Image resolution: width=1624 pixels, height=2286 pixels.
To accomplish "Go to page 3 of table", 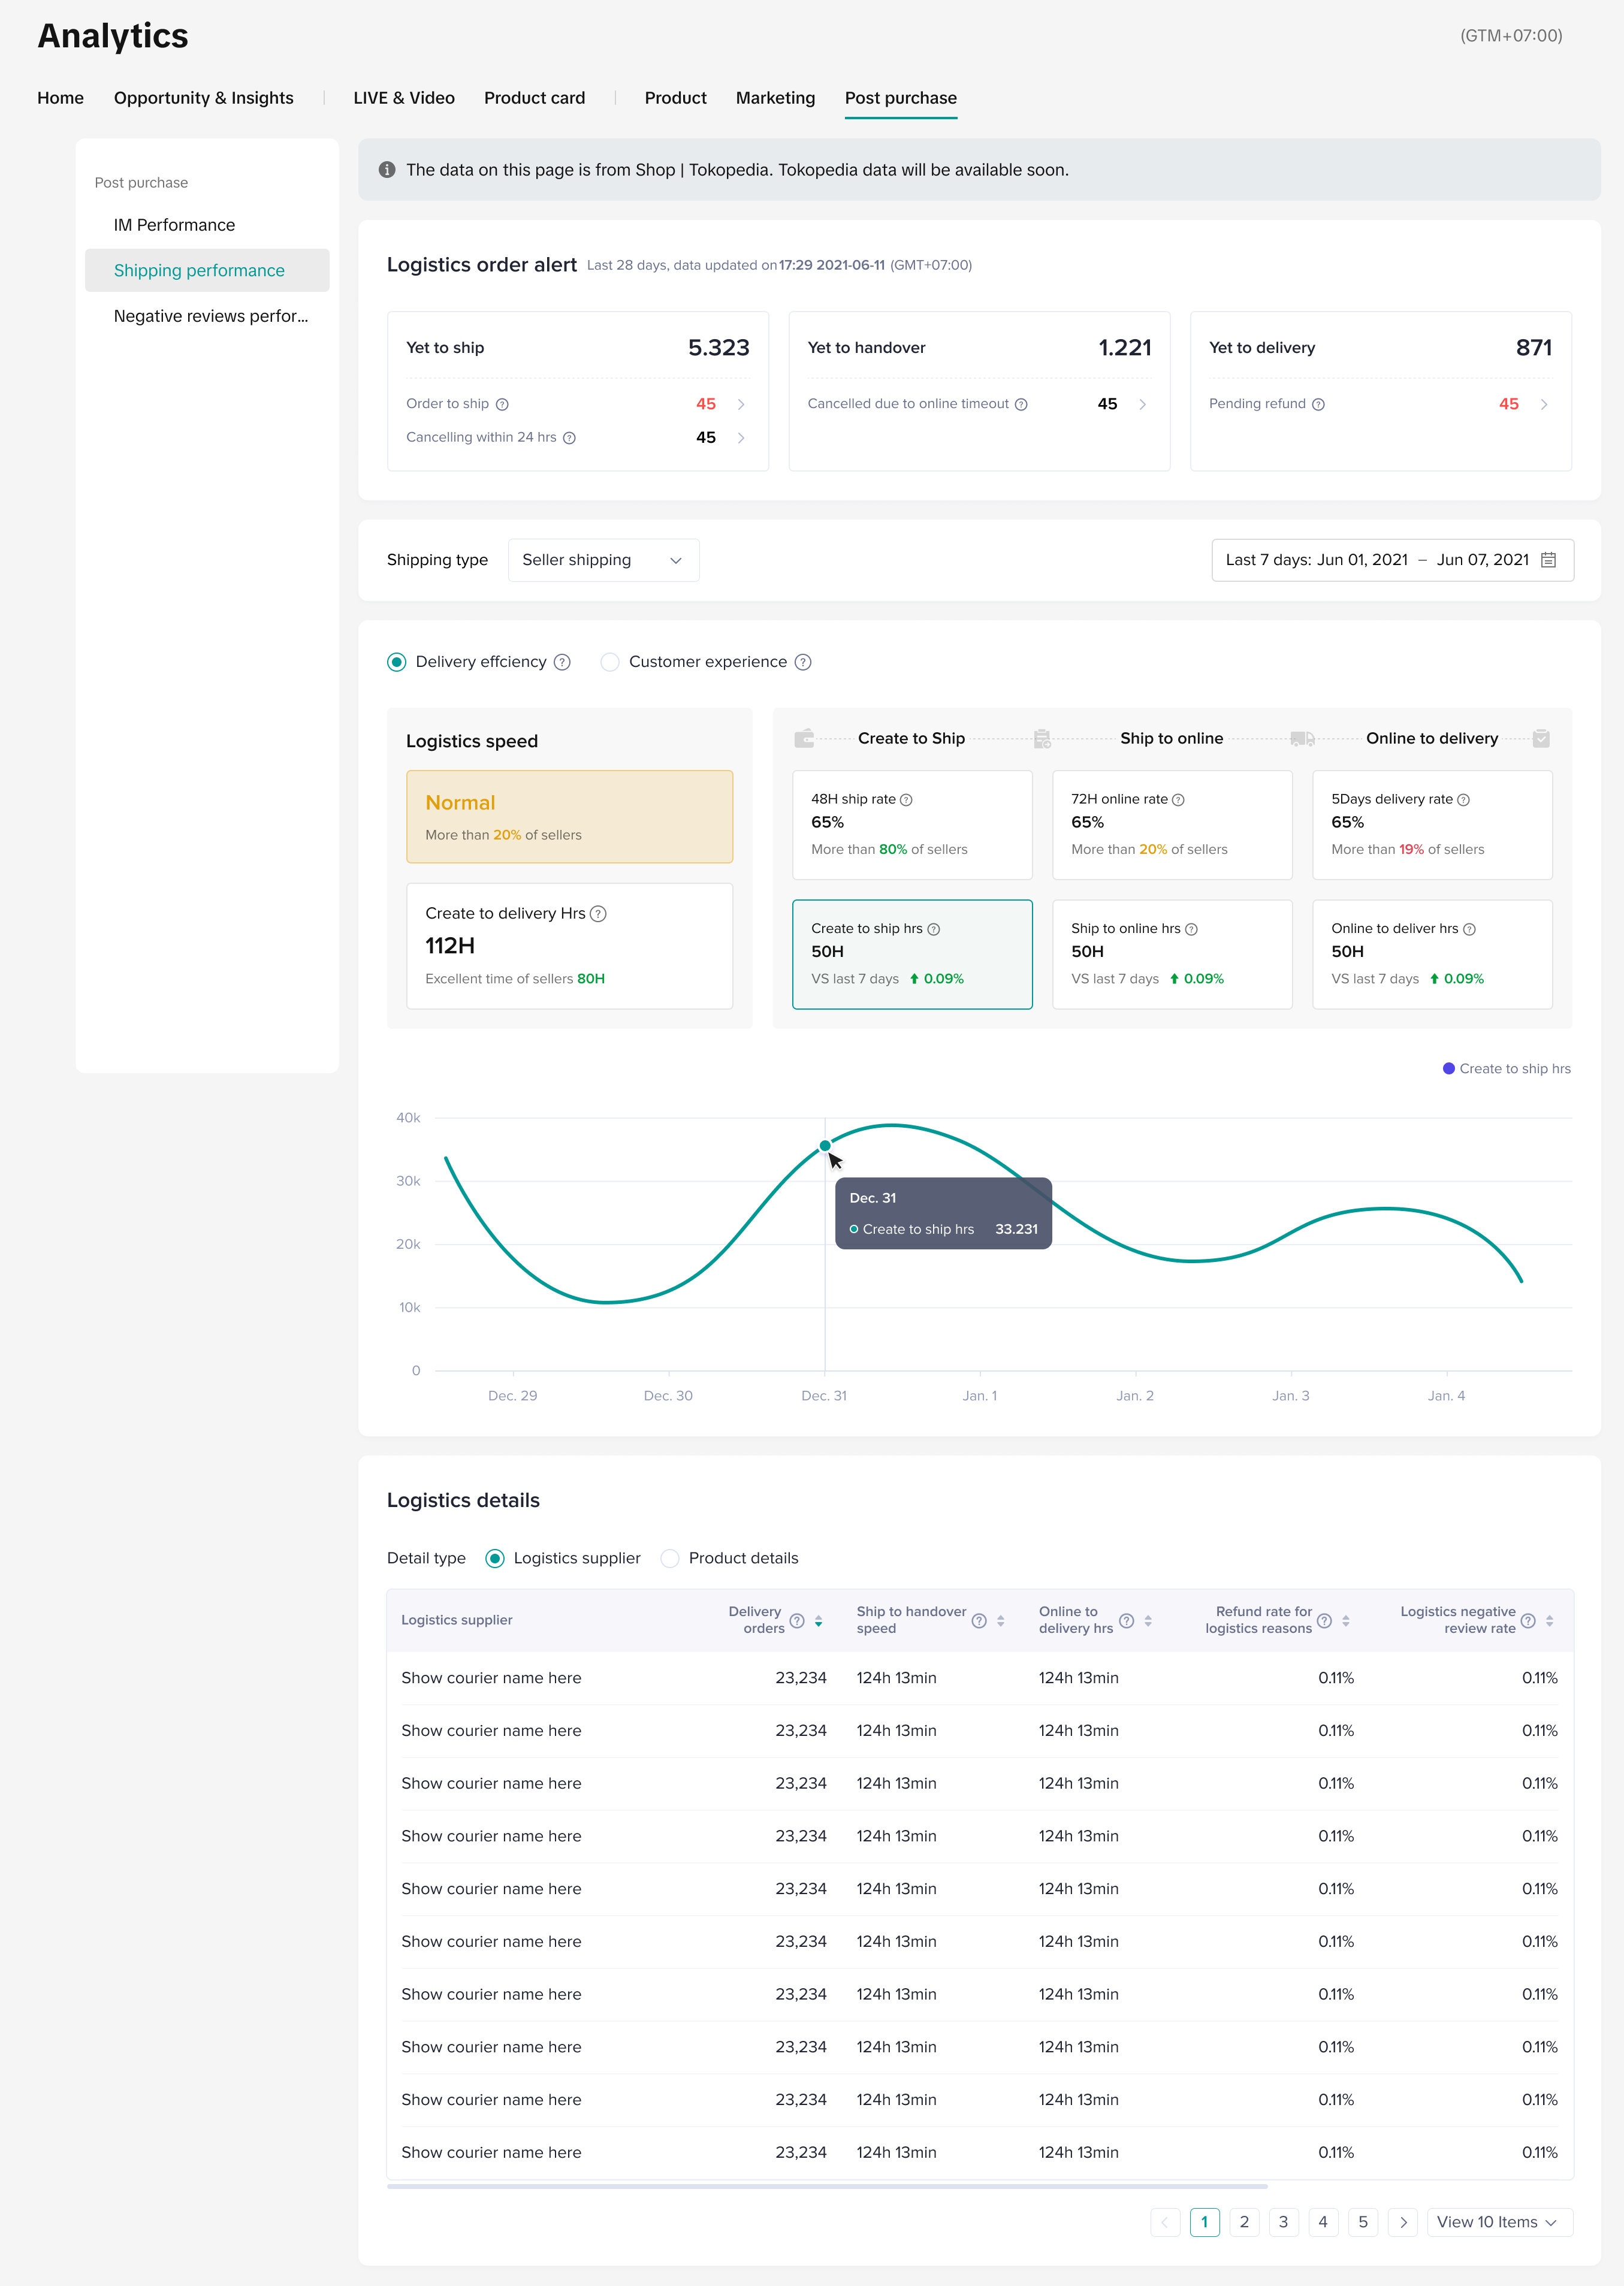I will click(1283, 2222).
